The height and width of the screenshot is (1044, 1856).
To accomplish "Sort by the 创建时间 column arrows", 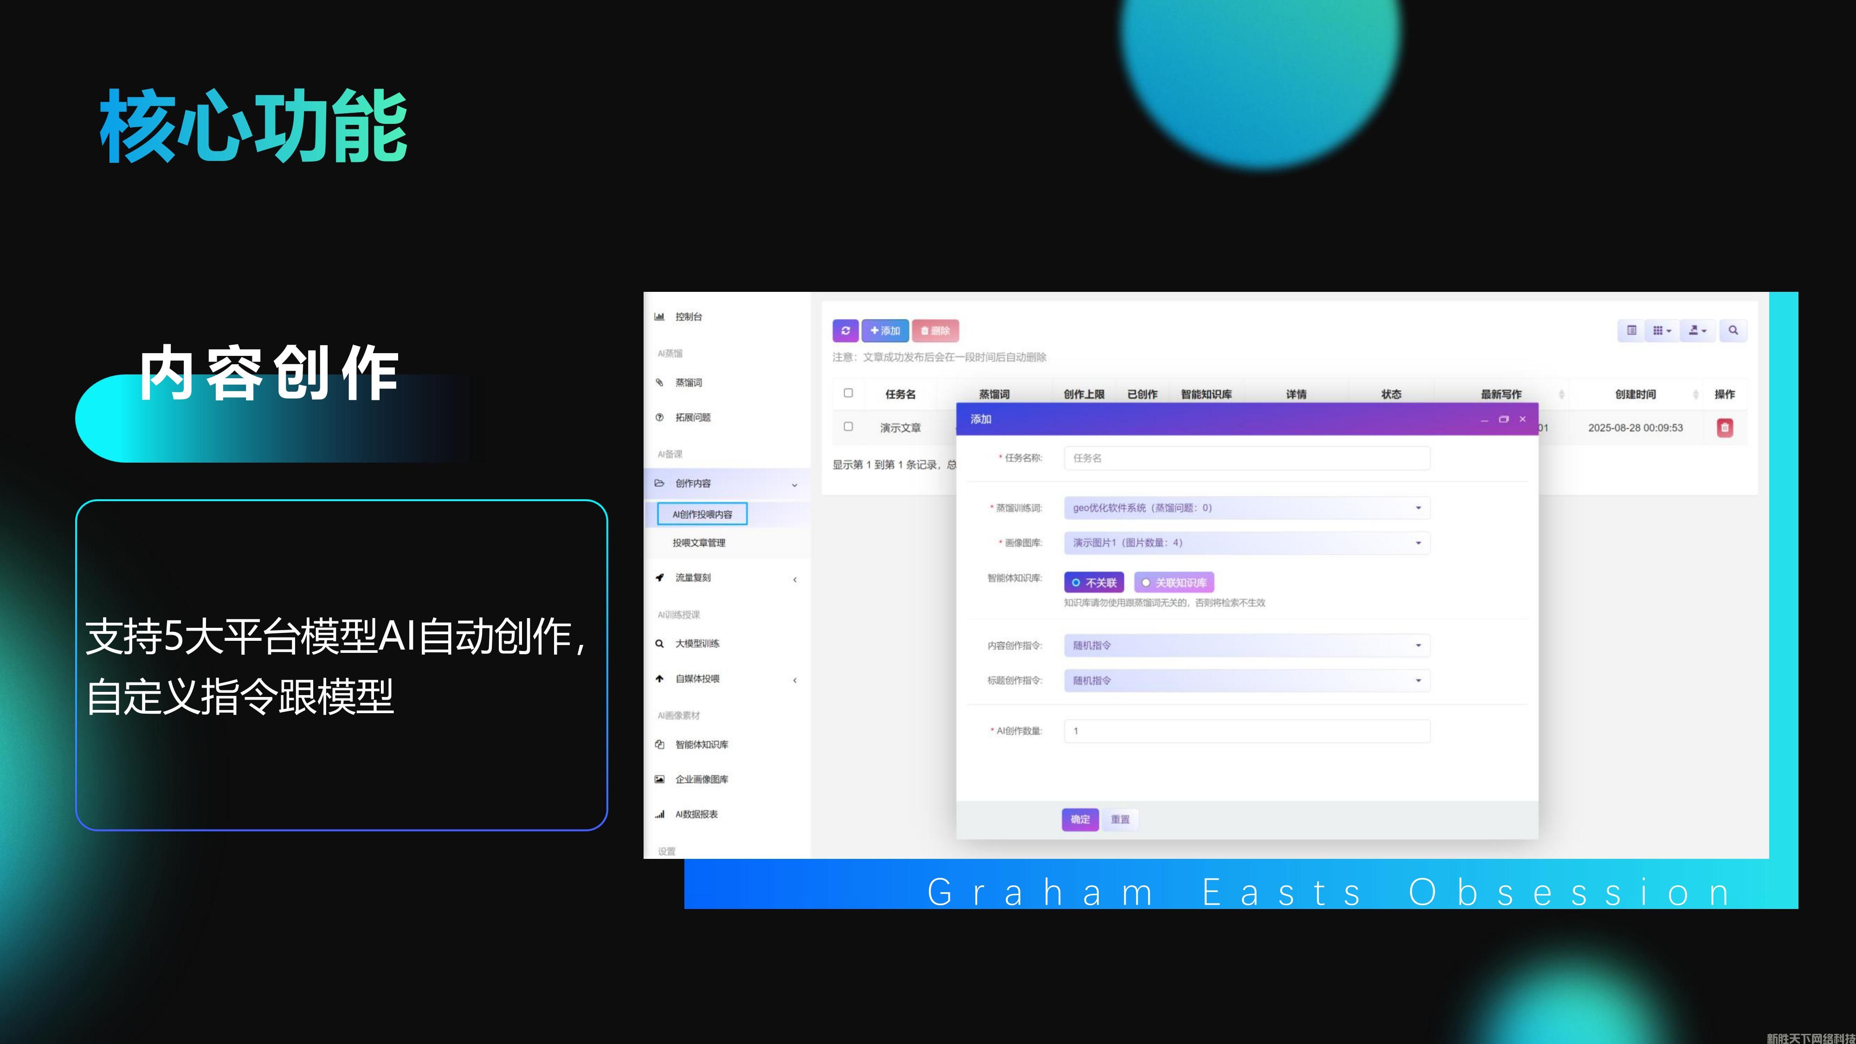I will 1695,394.
